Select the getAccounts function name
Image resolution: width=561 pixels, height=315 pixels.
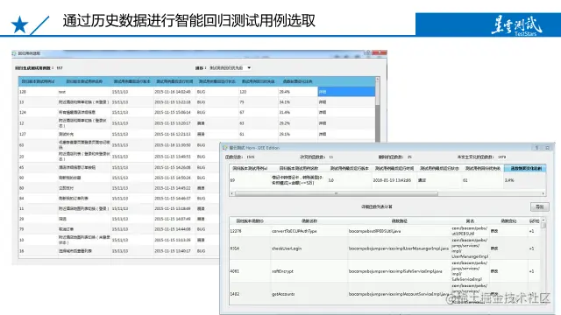(283, 294)
